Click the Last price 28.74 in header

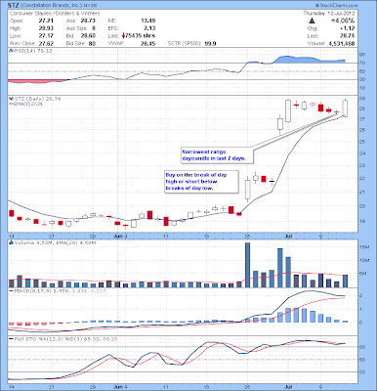click(348, 36)
